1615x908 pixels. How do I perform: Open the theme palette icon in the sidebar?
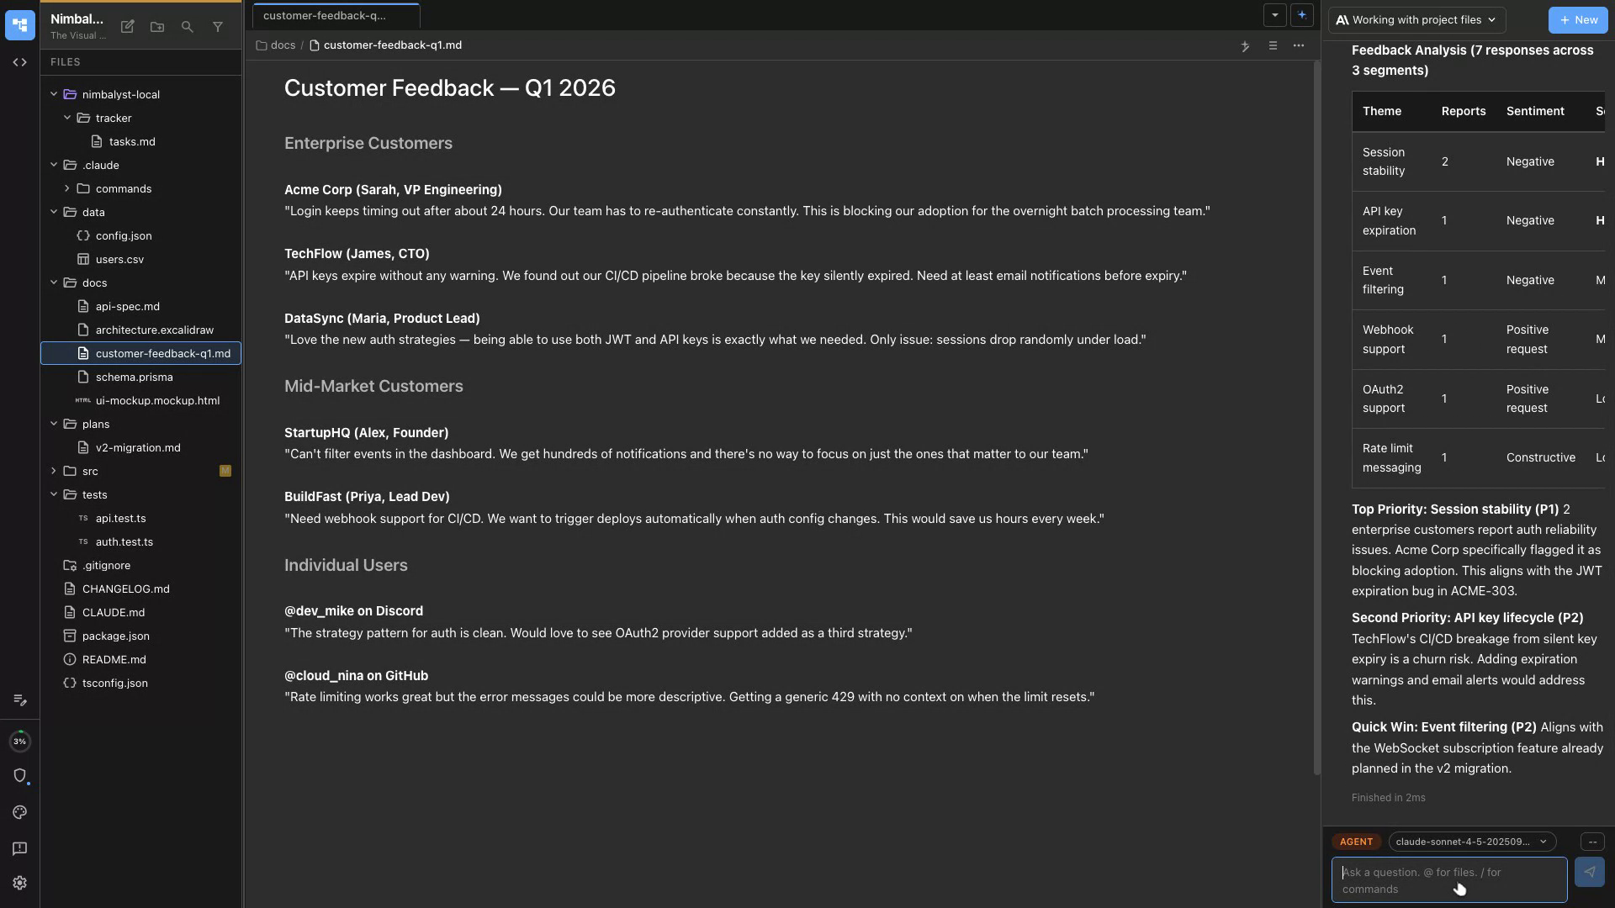(x=19, y=812)
